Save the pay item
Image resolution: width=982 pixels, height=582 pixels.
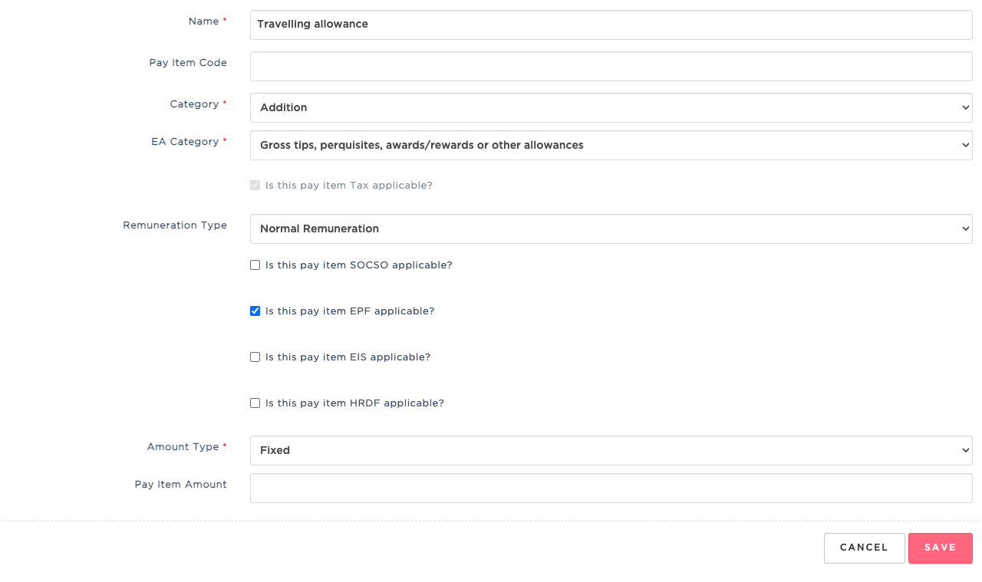tap(940, 547)
